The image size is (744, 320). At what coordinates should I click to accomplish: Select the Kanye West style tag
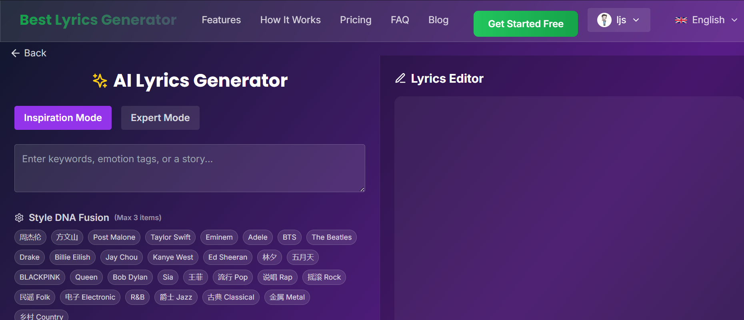pos(173,257)
